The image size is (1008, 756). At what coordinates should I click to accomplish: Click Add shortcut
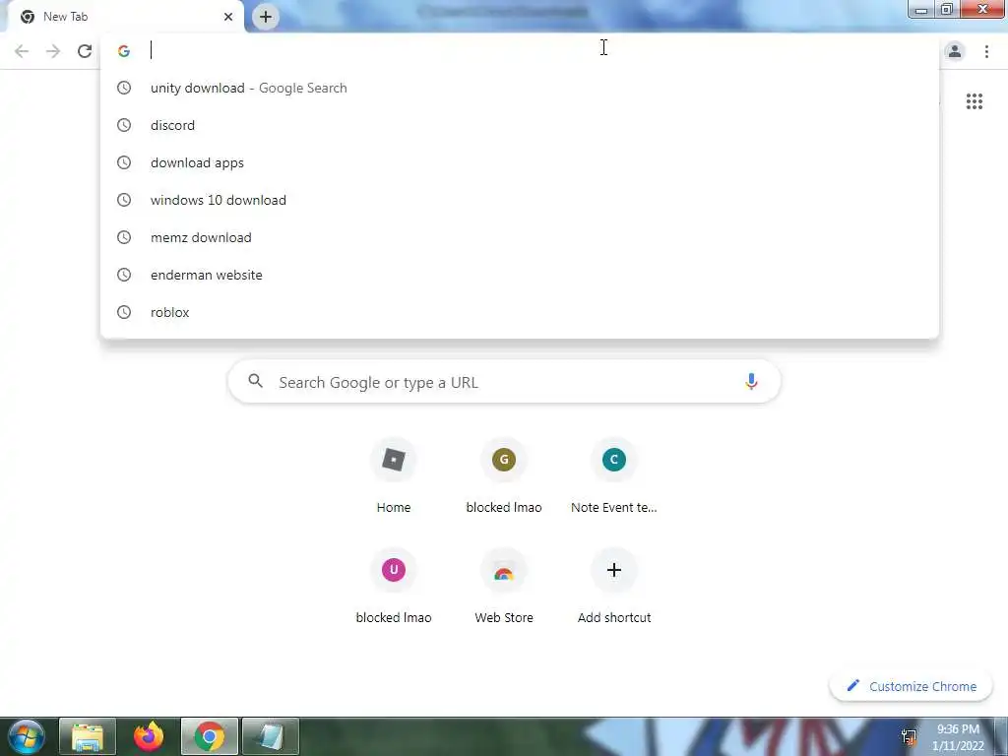pos(614,588)
